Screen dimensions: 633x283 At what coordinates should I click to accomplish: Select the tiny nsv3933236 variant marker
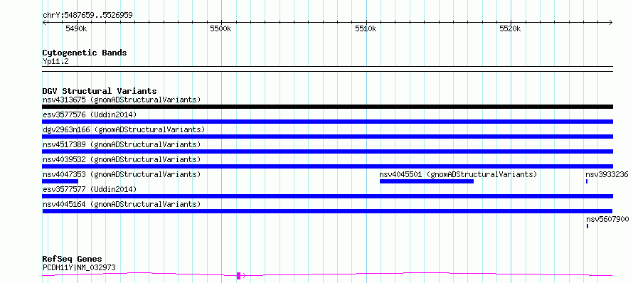pyautogui.click(x=587, y=181)
